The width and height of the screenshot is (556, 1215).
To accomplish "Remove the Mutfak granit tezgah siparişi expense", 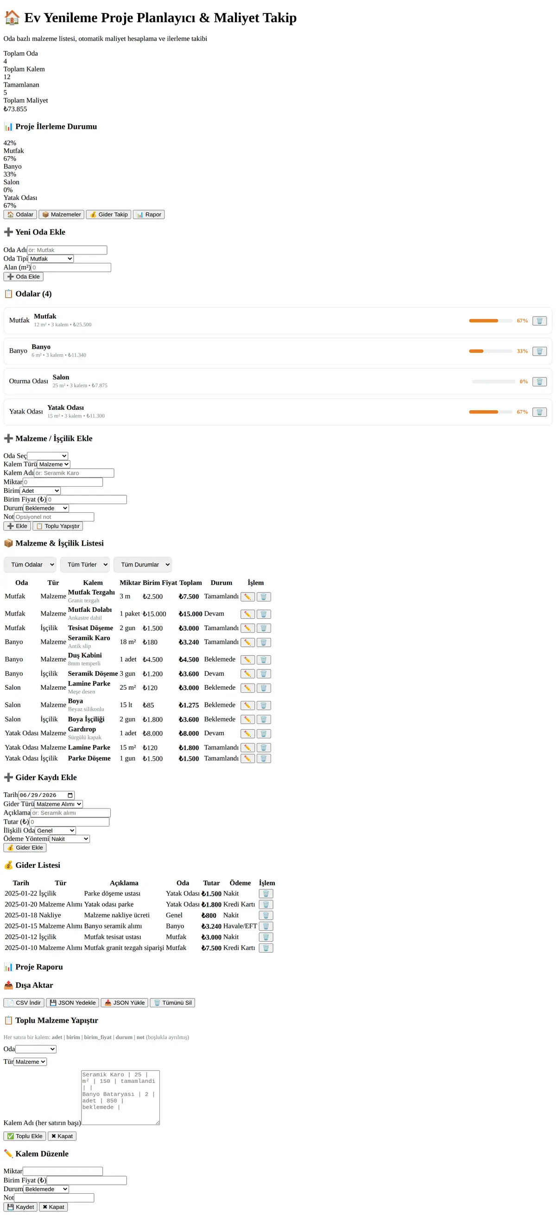I will pos(266,948).
